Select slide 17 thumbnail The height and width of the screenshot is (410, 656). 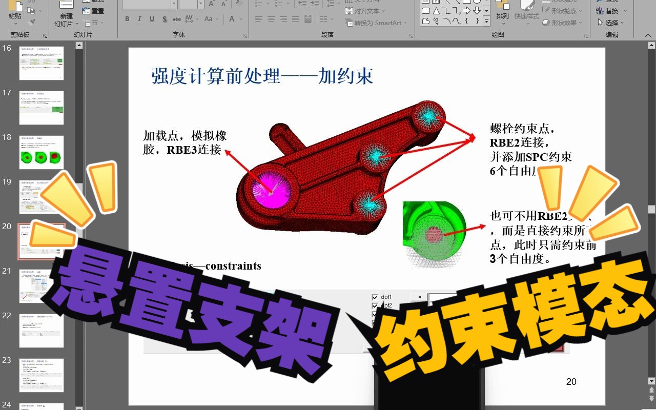pyautogui.click(x=42, y=108)
